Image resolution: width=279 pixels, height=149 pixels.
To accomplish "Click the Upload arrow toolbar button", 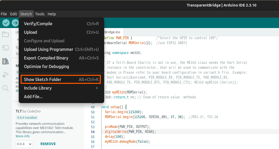I will [x=15, y=23].
